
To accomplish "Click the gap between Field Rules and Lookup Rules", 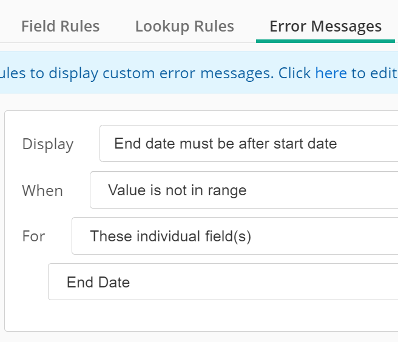I will (117, 27).
